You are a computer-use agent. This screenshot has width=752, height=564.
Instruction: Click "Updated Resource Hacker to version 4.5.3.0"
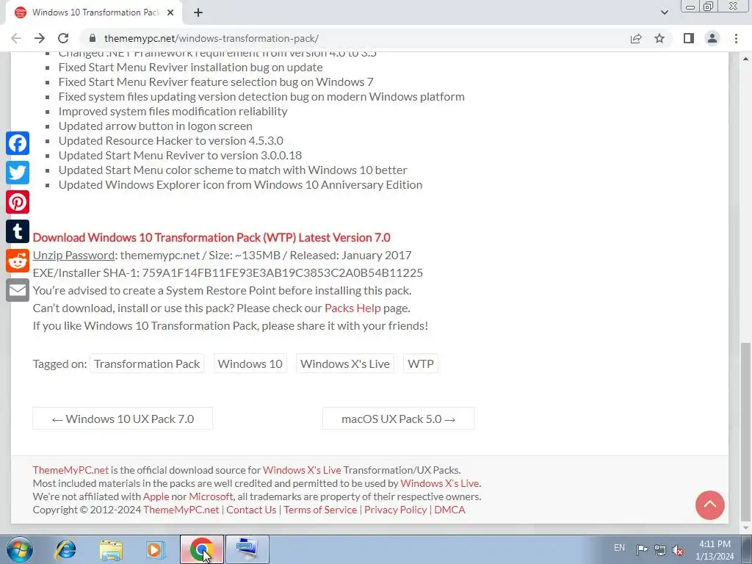pyautogui.click(x=170, y=140)
